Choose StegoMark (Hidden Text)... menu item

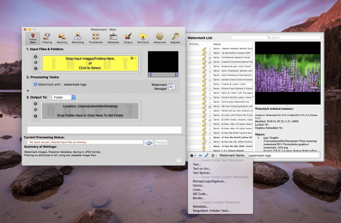[211, 211]
